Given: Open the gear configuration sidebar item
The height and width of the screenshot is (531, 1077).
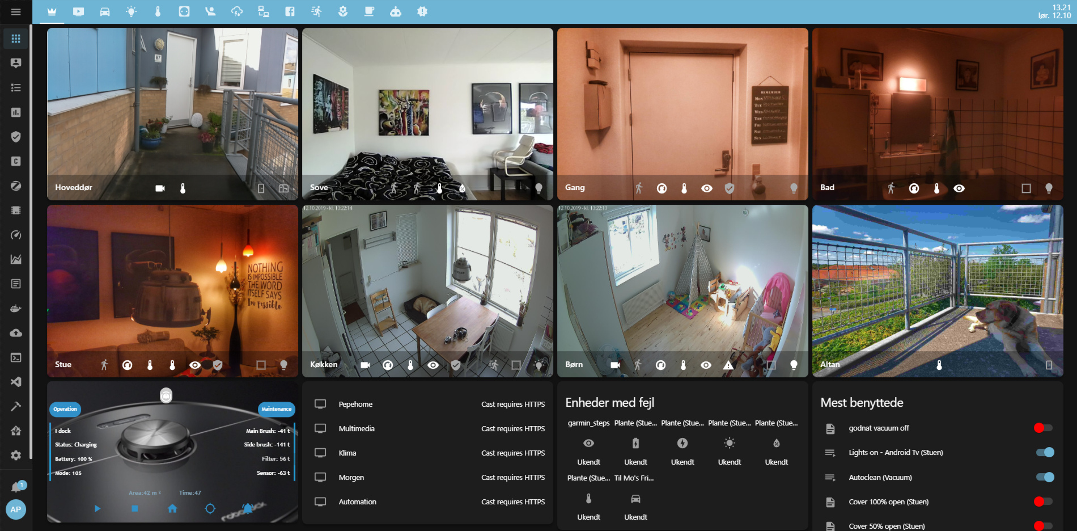Looking at the screenshot, I should [x=16, y=455].
